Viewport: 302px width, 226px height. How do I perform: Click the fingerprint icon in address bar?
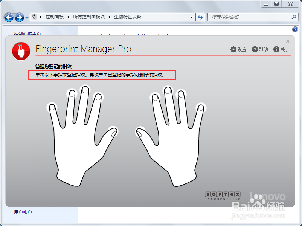[x=34, y=17]
